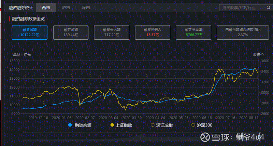
Task: Click 收盘价 right axis caption
Action: [258, 55]
